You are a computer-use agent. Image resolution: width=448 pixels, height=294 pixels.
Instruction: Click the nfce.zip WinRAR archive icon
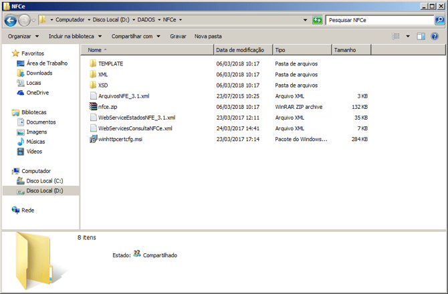(x=93, y=107)
